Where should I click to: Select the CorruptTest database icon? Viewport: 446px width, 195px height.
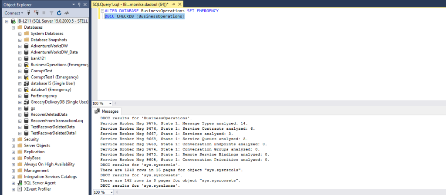coord(26,71)
